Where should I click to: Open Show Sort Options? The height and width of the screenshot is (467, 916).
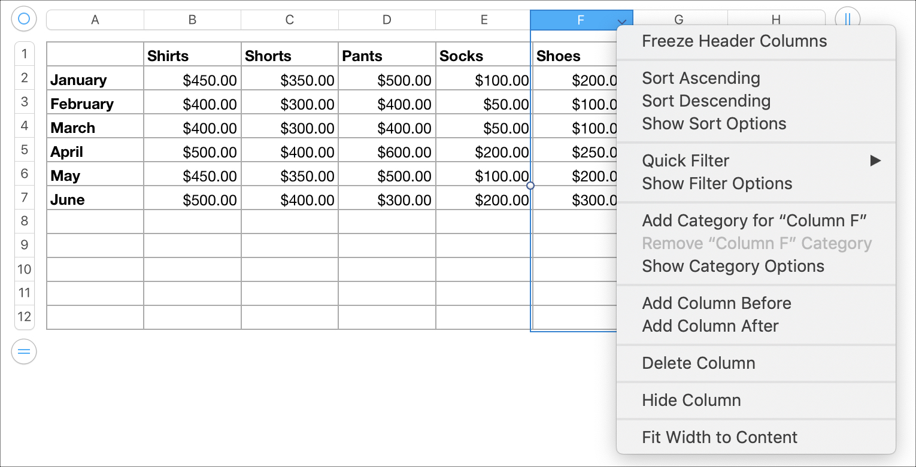pyautogui.click(x=714, y=123)
